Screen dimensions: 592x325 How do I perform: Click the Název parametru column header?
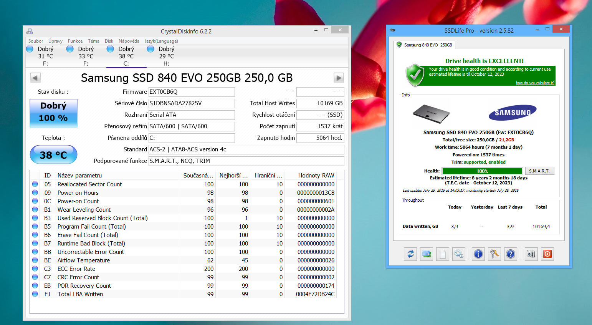(x=118, y=175)
